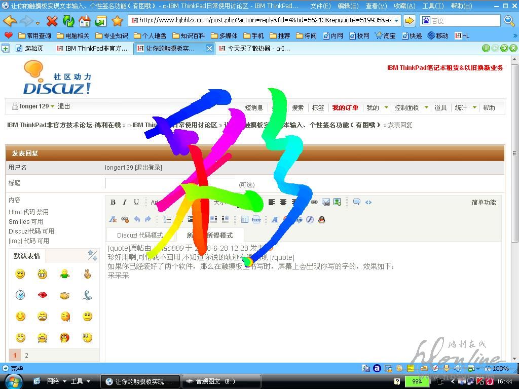
Task: Click the red stop loading icon
Action: (52, 21)
